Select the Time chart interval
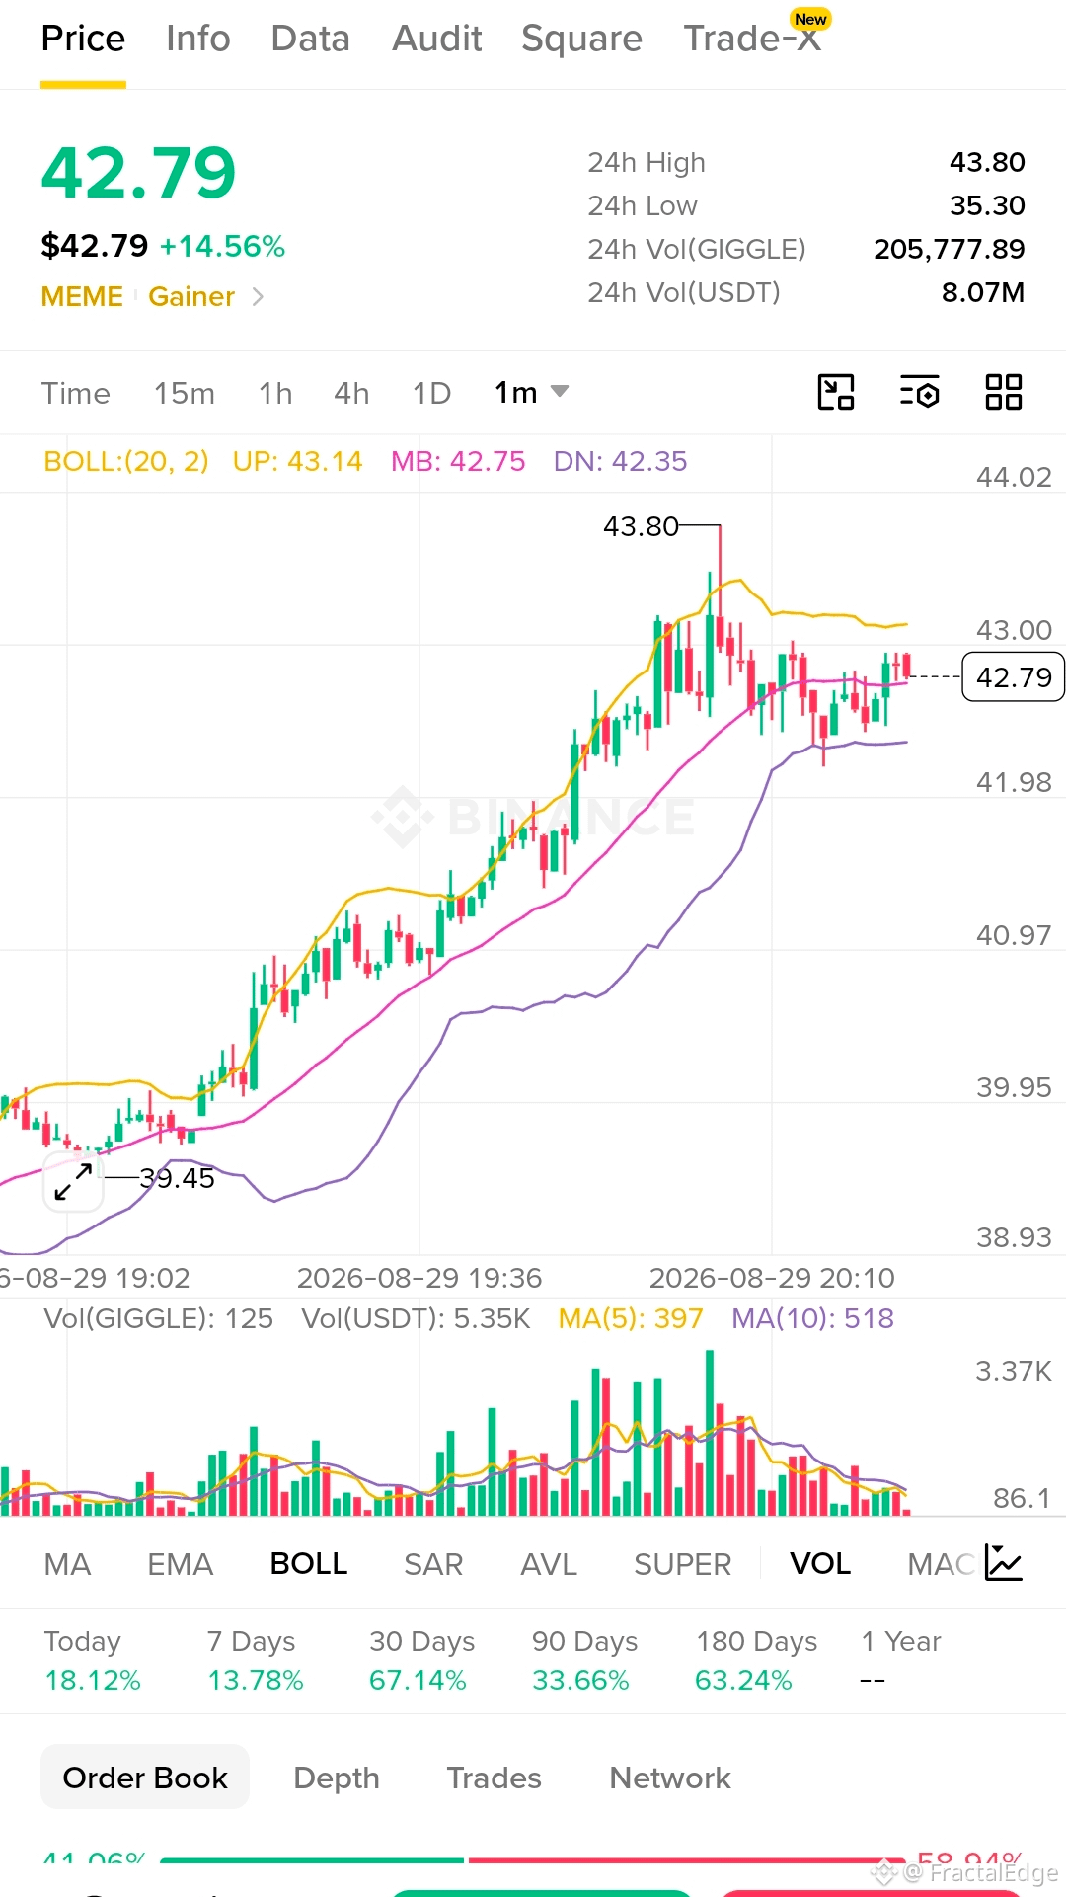This screenshot has height=1897, width=1066. [x=75, y=393]
